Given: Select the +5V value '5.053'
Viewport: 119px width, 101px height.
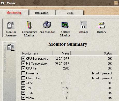Looking at the screenshot, I should point(66,88).
